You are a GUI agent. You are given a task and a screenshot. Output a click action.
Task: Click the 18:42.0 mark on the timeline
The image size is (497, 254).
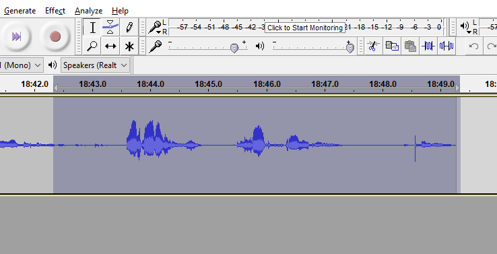pyautogui.click(x=34, y=84)
